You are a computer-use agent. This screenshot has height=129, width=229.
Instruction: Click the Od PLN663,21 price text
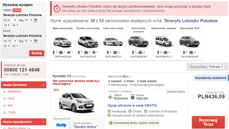[113, 57]
